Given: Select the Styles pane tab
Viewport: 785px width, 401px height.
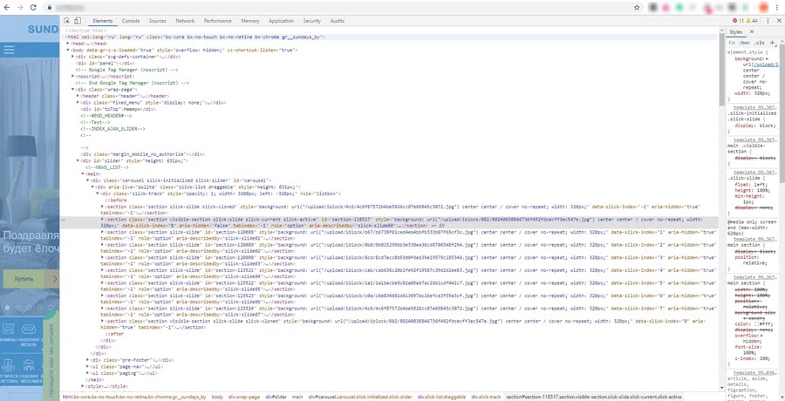Looking at the screenshot, I should tap(735, 31).
